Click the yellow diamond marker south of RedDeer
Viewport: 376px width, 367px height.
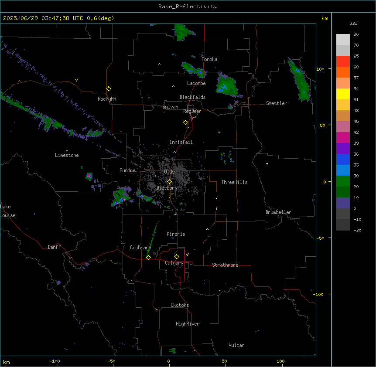(186, 122)
